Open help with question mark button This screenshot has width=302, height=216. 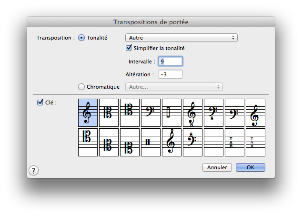click(x=34, y=170)
